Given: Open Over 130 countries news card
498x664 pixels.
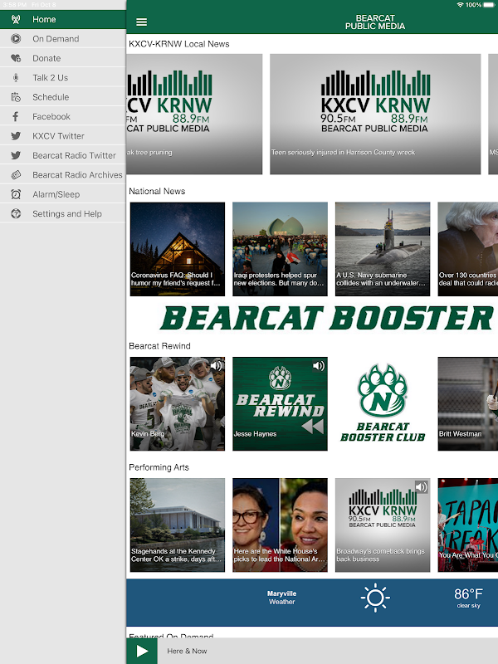Looking at the screenshot, I should point(468,249).
